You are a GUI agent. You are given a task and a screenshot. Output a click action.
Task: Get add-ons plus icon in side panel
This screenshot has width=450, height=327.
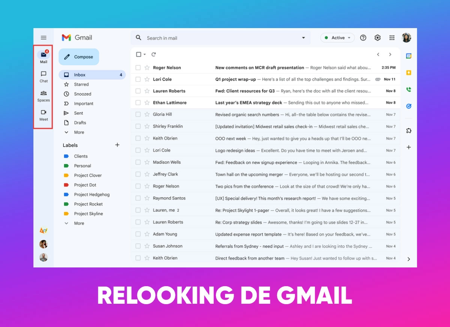click(409, 147)
